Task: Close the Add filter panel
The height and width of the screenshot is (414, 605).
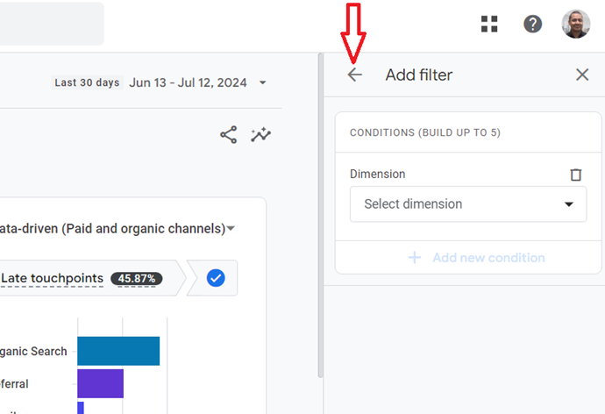Action: tap(582, 75)
